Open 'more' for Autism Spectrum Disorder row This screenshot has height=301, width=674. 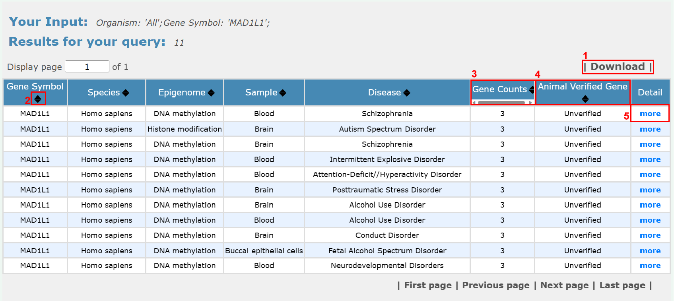click(x=650, y=129)
